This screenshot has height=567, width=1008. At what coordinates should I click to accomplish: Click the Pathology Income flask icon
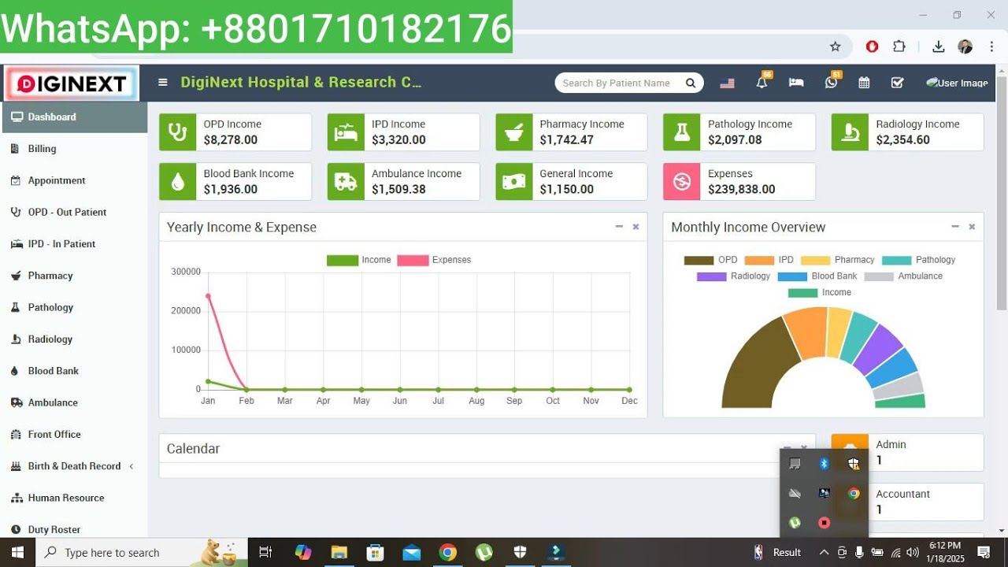pos(682,132)
